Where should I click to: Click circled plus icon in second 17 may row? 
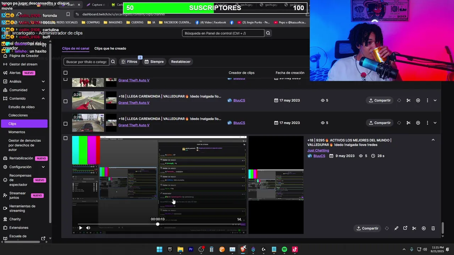[418, 123]
